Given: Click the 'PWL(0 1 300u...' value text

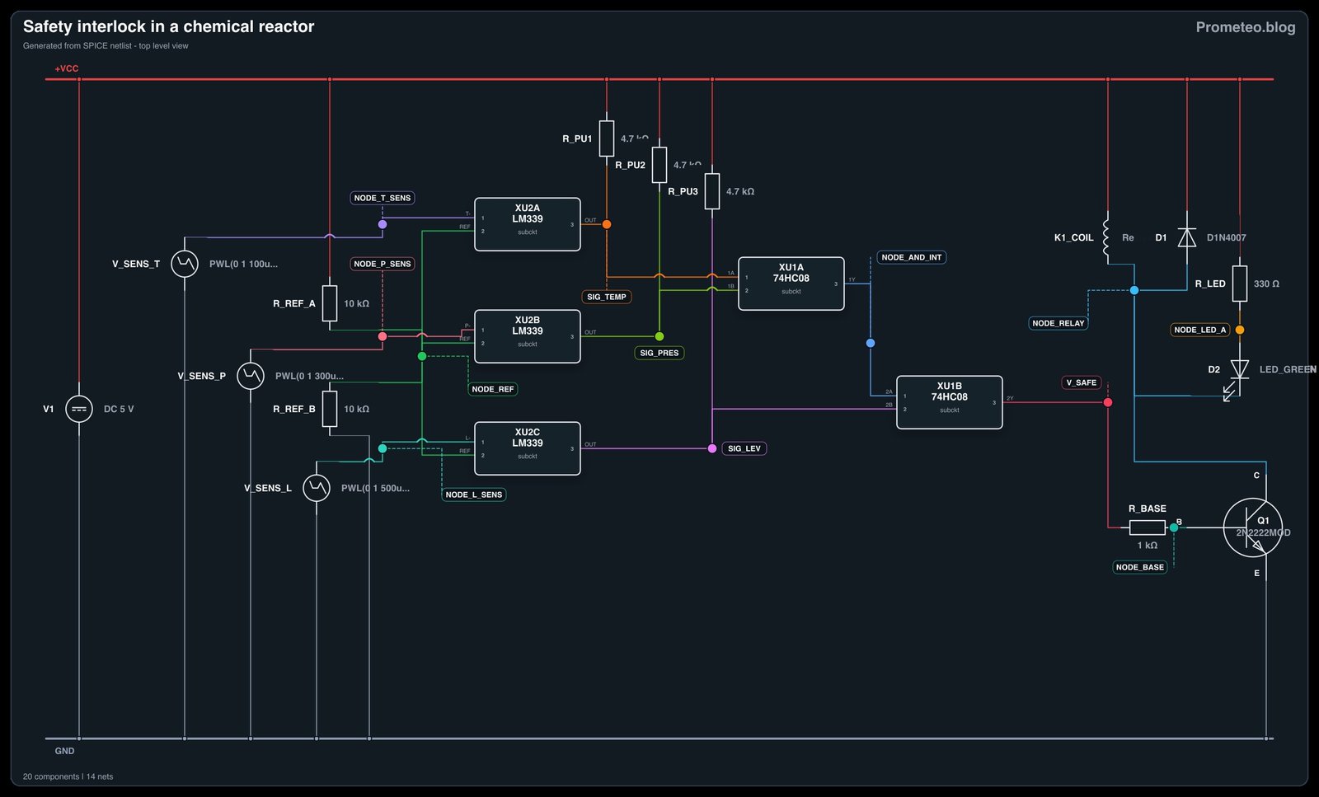Looking at the screenshot, I should tap(309, 376).
